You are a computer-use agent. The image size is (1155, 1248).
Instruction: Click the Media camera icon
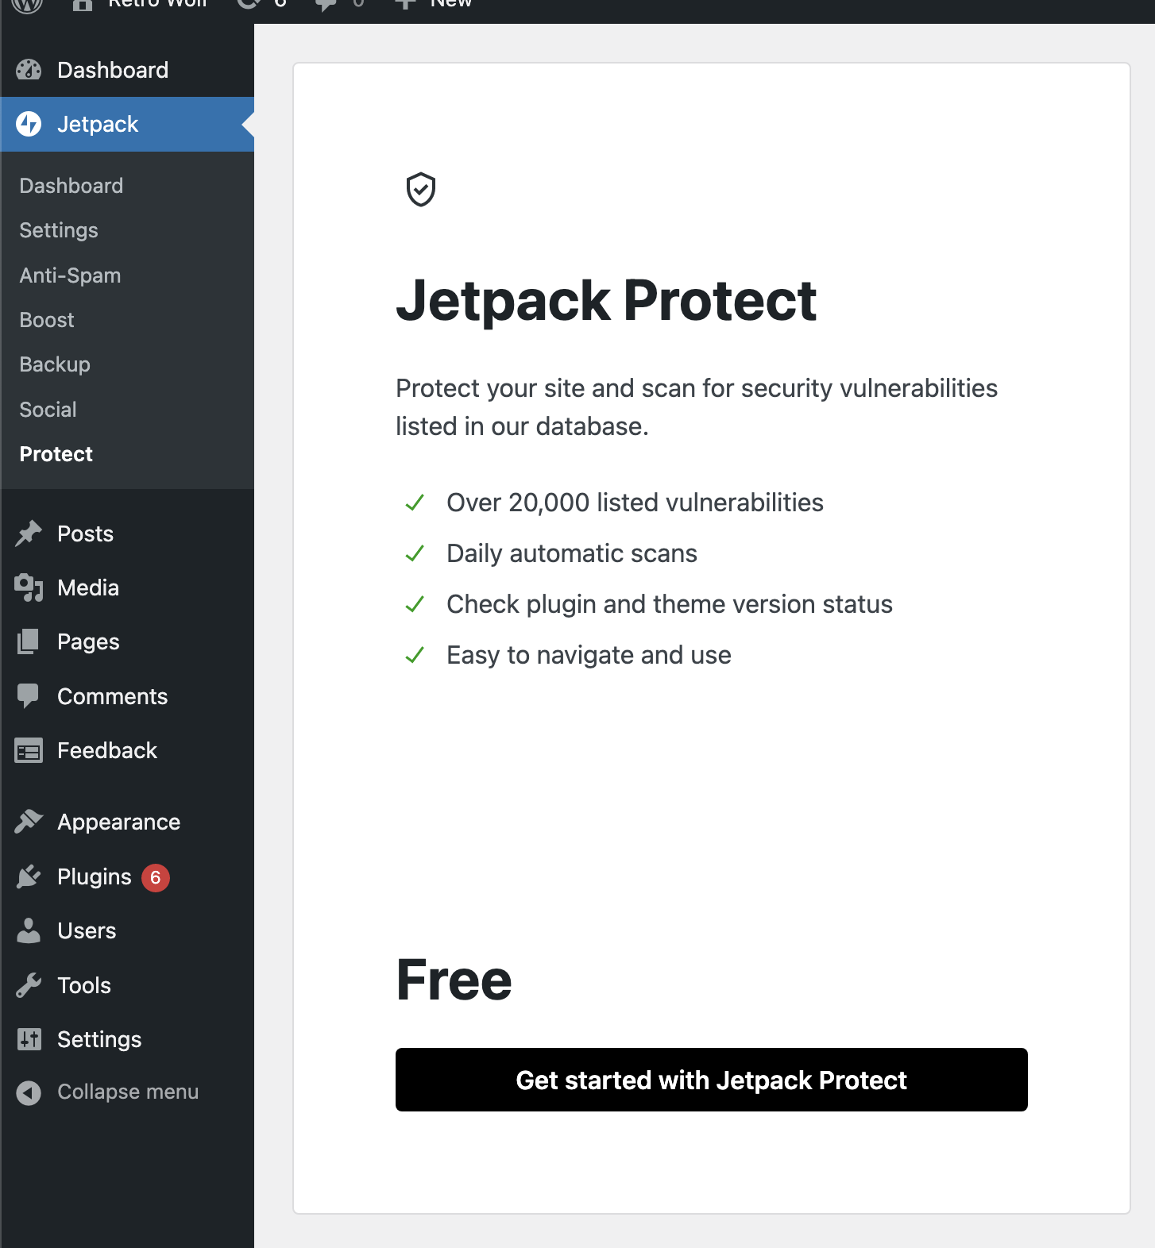point(29,587)
